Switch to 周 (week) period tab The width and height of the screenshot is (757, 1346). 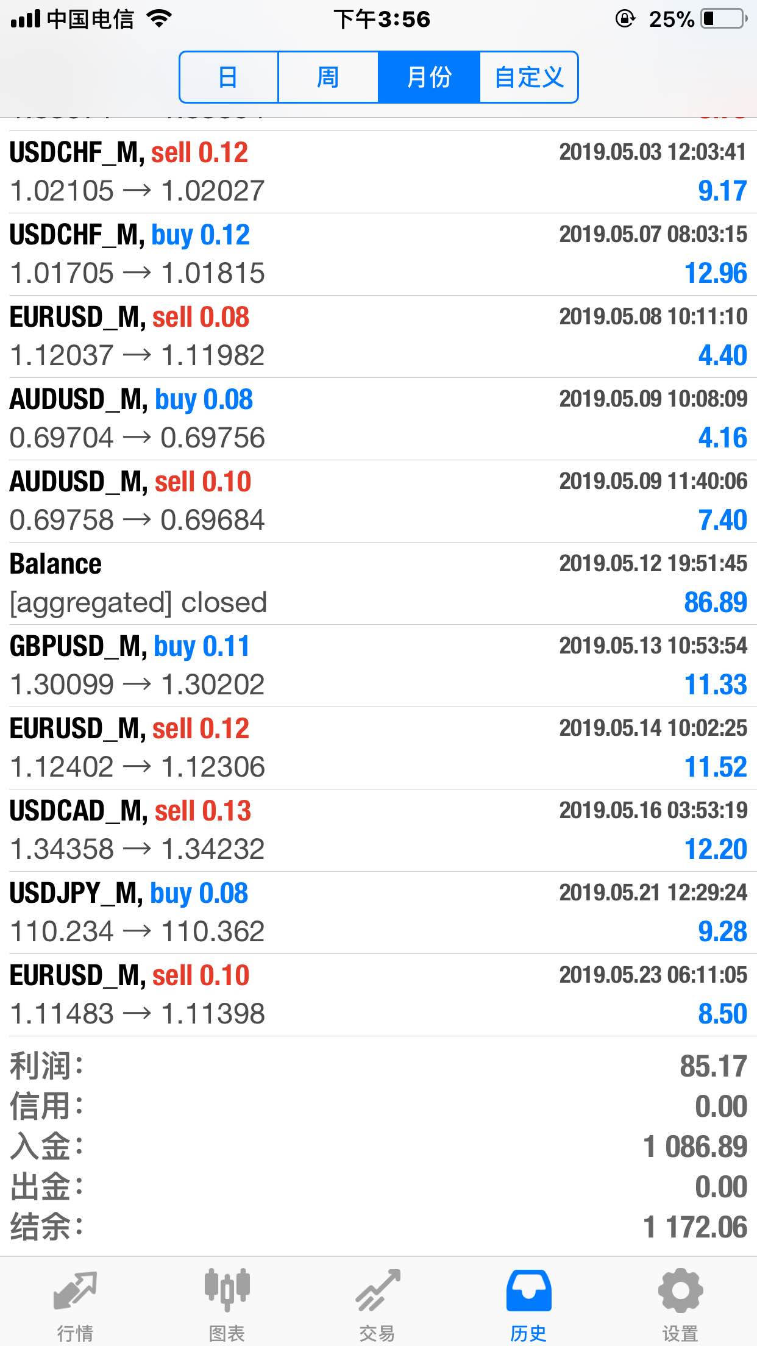[x=328, y=77]
